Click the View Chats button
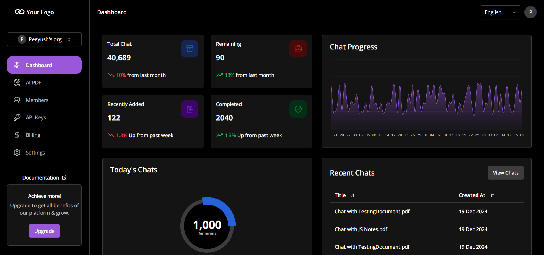The height and width of the screenshot is (255, 544). [505, 173]
